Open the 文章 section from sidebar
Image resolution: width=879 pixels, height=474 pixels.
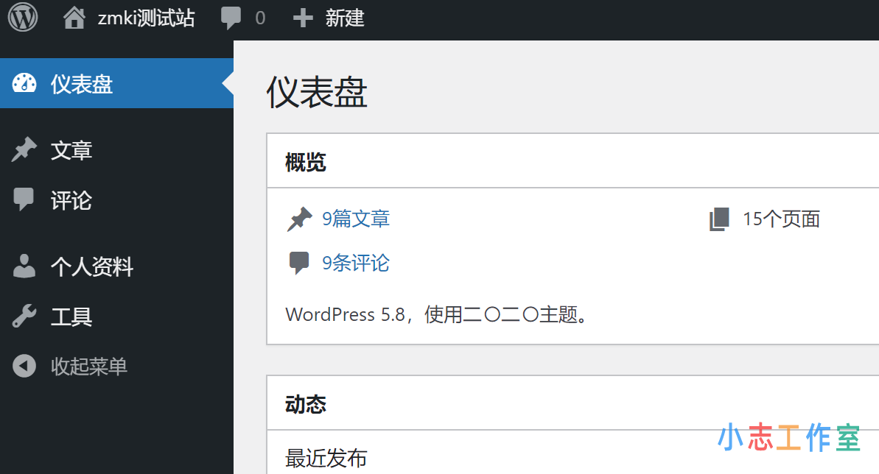coord(71,150)
